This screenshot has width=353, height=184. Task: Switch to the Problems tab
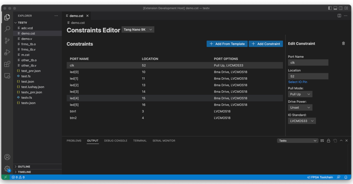74,140
